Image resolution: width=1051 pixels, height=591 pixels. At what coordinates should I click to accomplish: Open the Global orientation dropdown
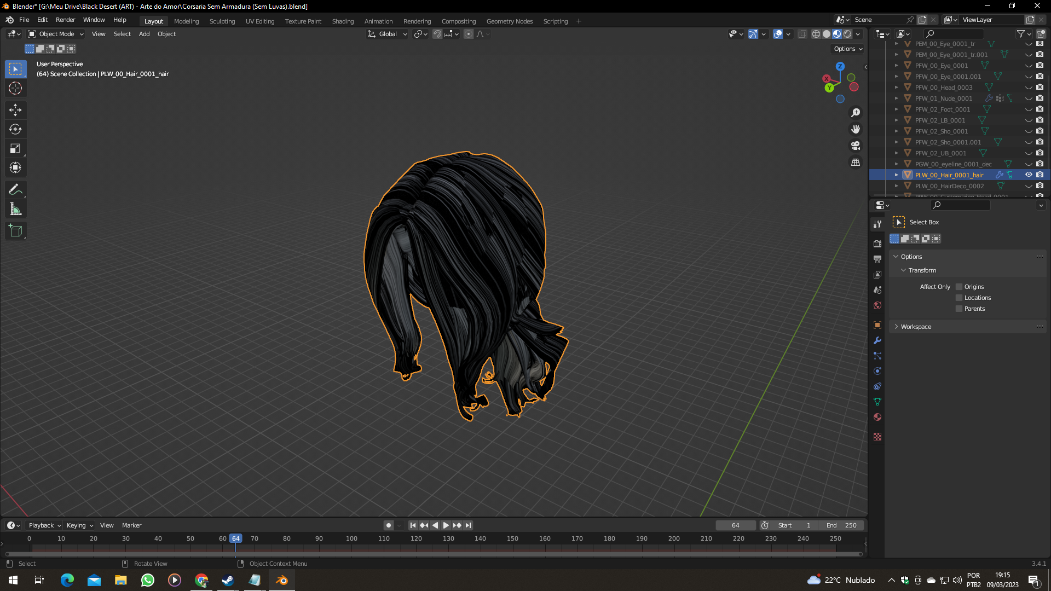point(388,34)
